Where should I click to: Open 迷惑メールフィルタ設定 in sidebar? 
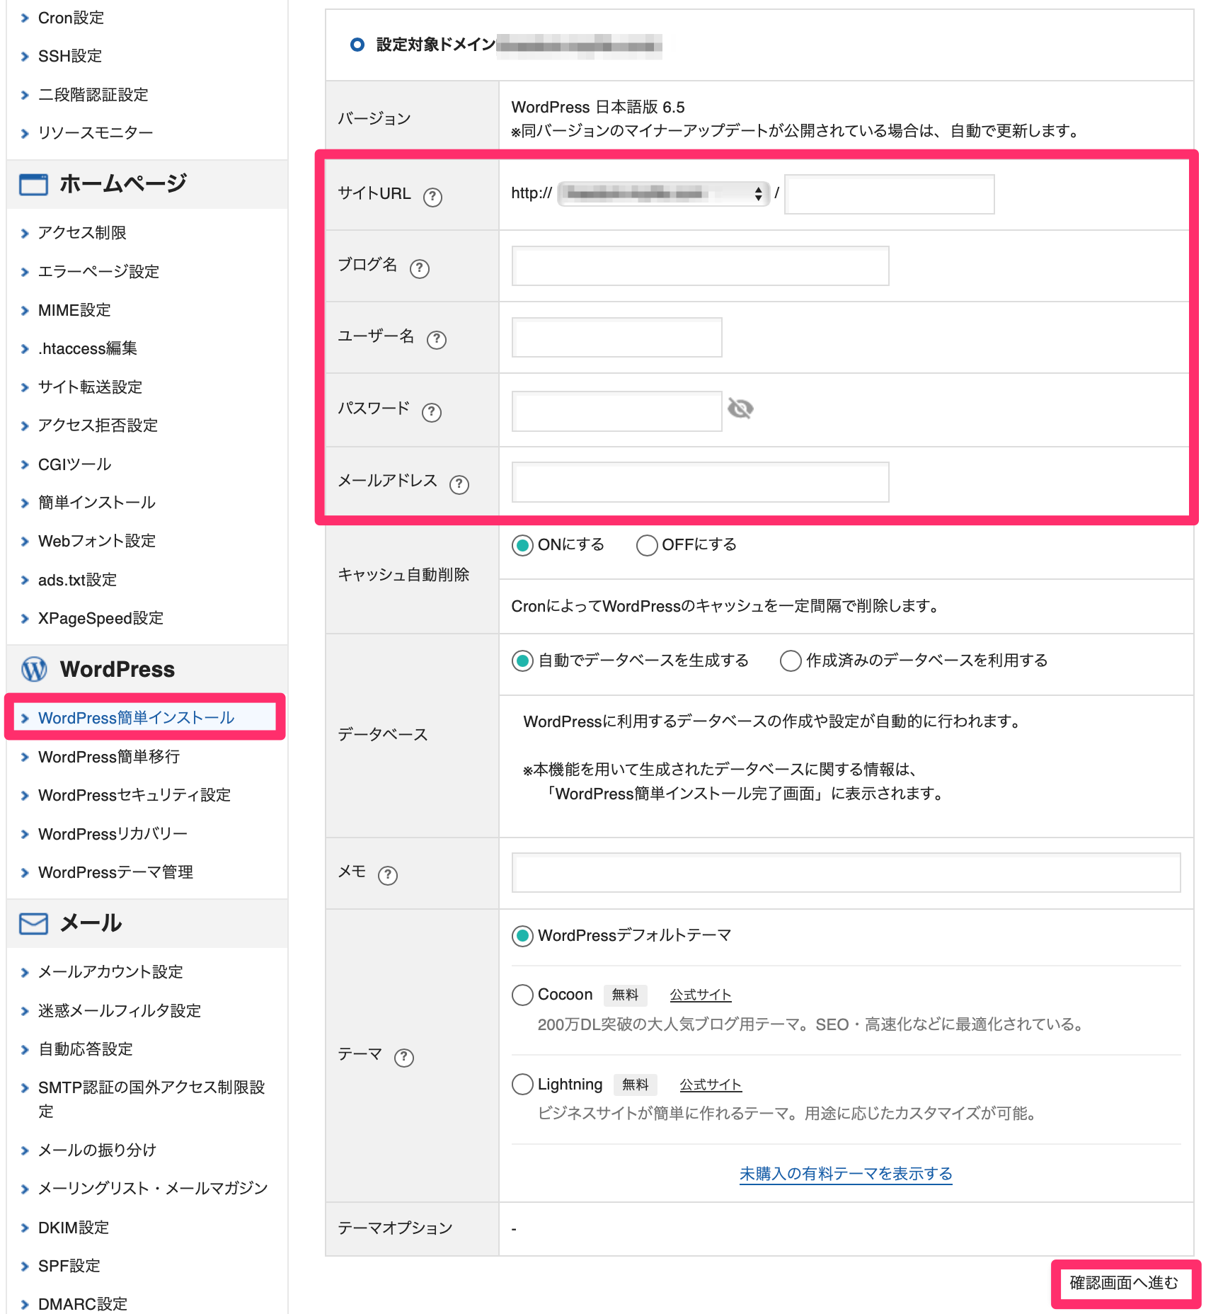pos(120,1011)
